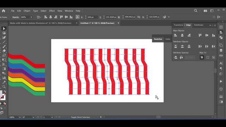Click Horizontal Align Left in control bar

[46, 17]
